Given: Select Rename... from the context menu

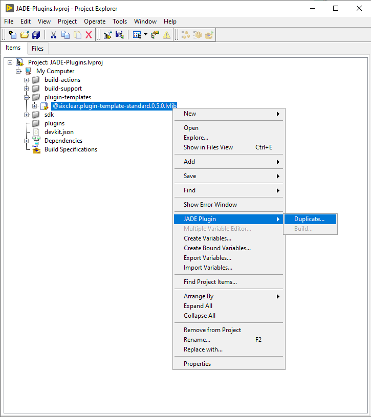Looking at the screenshot, I should (229, 340).
